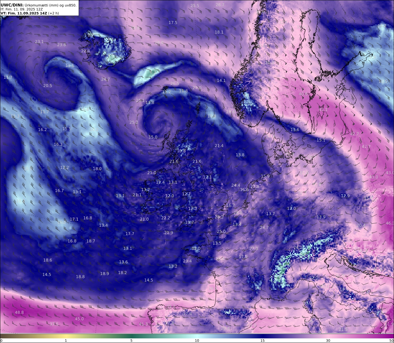The width and height of the screenshot is (394, 343).
Task: Click the 14.1 value off Norway
Action: pyautogui.click(x=221, y=81)
